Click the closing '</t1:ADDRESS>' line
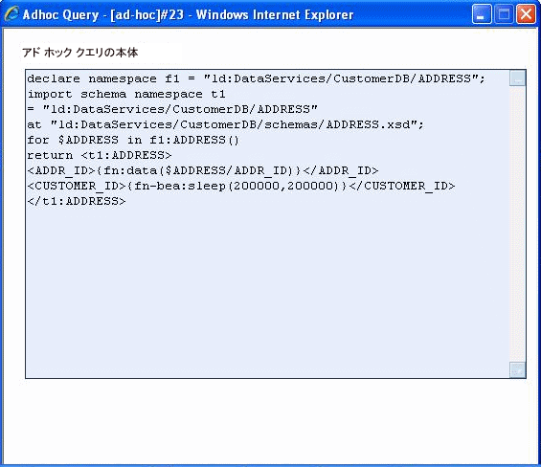Image resolution: width=541 pixels, height=467 pixels. point(77,201)
